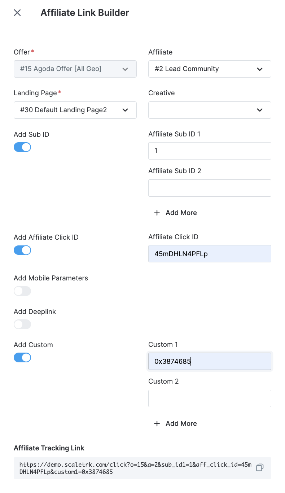Expand the empty Creative dropdown
285x493 pixels.
pos(210,110)
